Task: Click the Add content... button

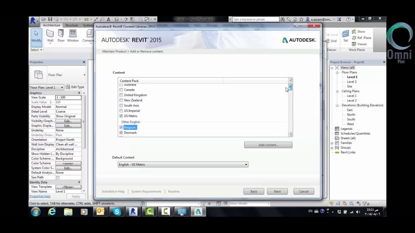Action: 268,145
